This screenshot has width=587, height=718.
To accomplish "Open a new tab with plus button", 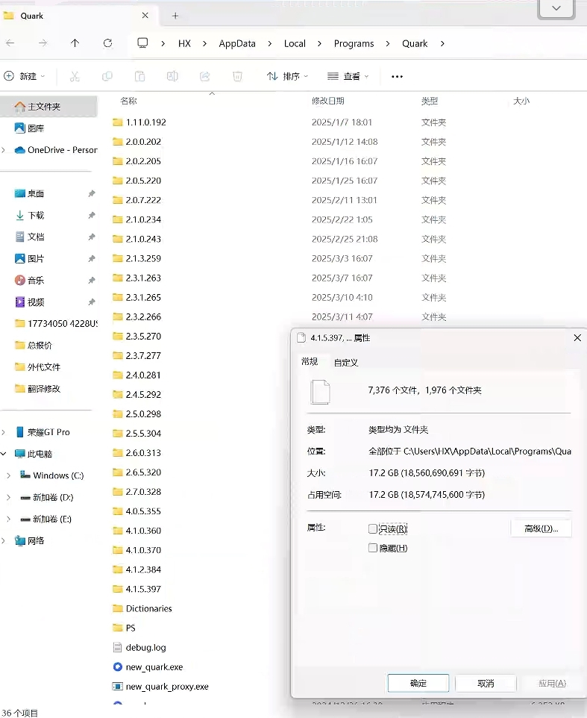I will coord(175,16).
